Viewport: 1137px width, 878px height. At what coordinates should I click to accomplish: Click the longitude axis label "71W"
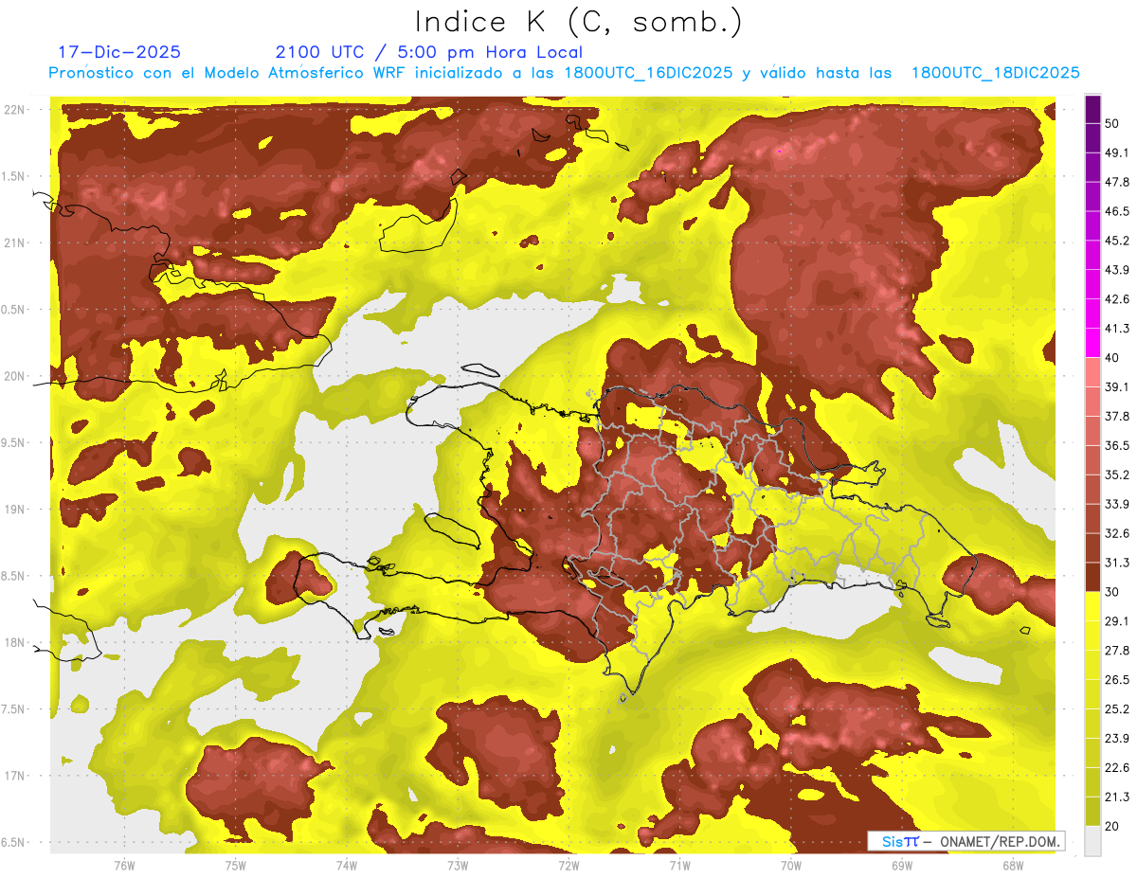click(679, 865)
